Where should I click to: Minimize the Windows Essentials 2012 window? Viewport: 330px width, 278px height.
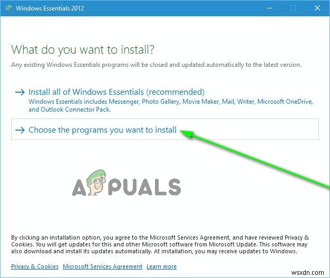point(269,8)
